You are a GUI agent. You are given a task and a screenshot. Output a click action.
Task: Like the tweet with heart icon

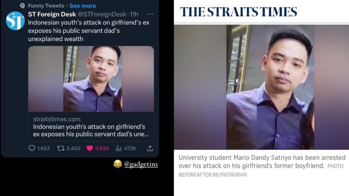[90, 149]
